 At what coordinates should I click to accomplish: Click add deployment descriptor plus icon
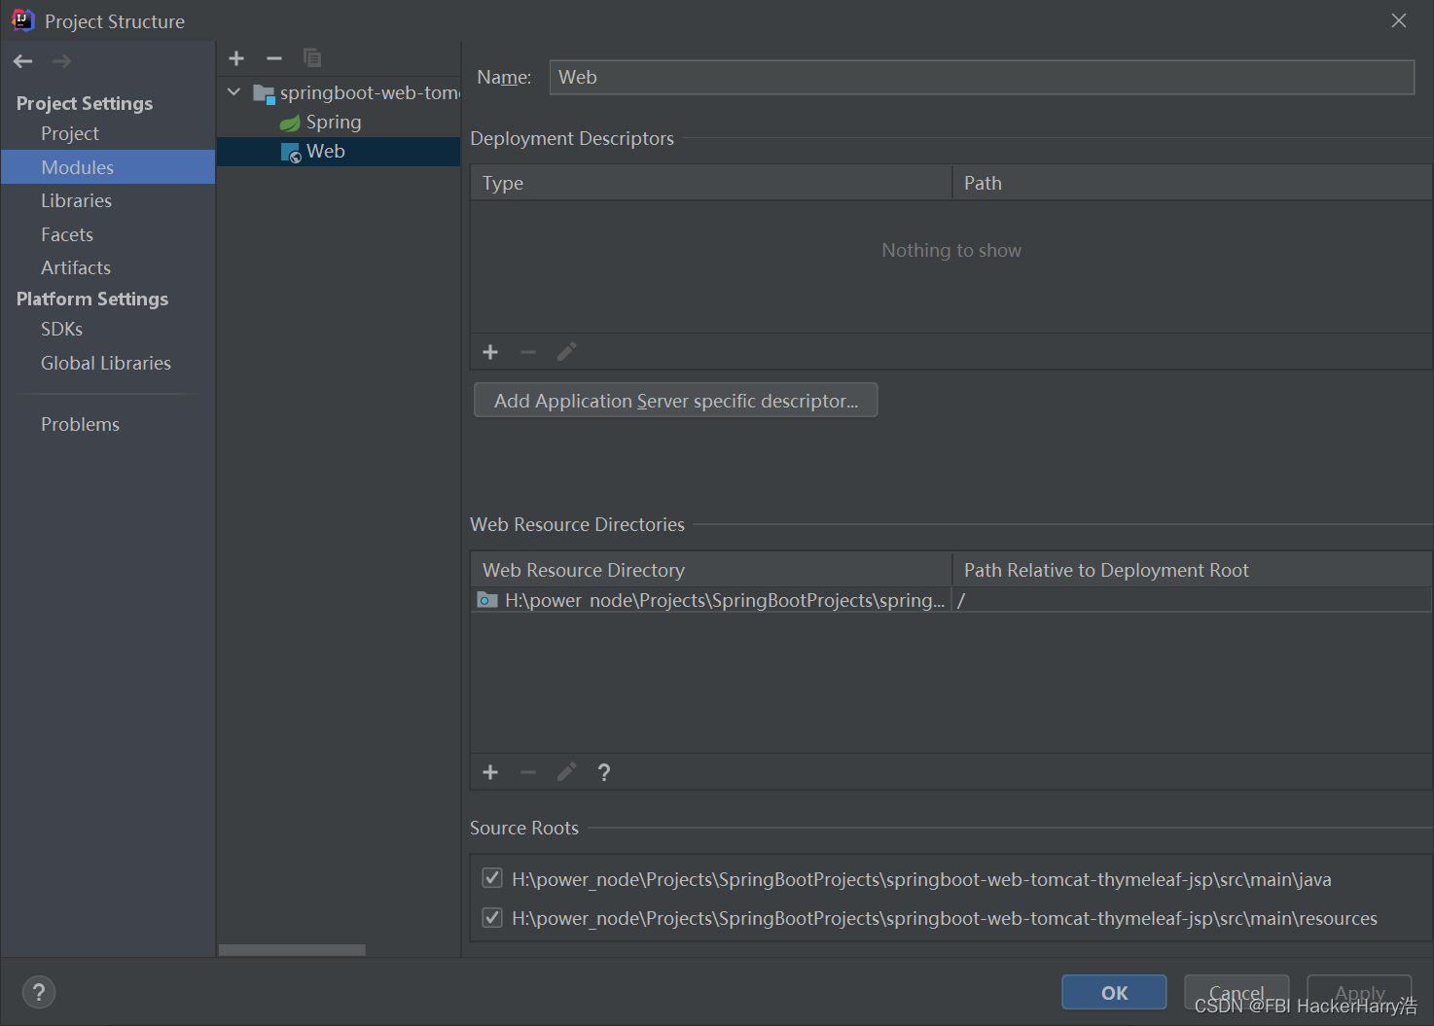tap(490, 352)
